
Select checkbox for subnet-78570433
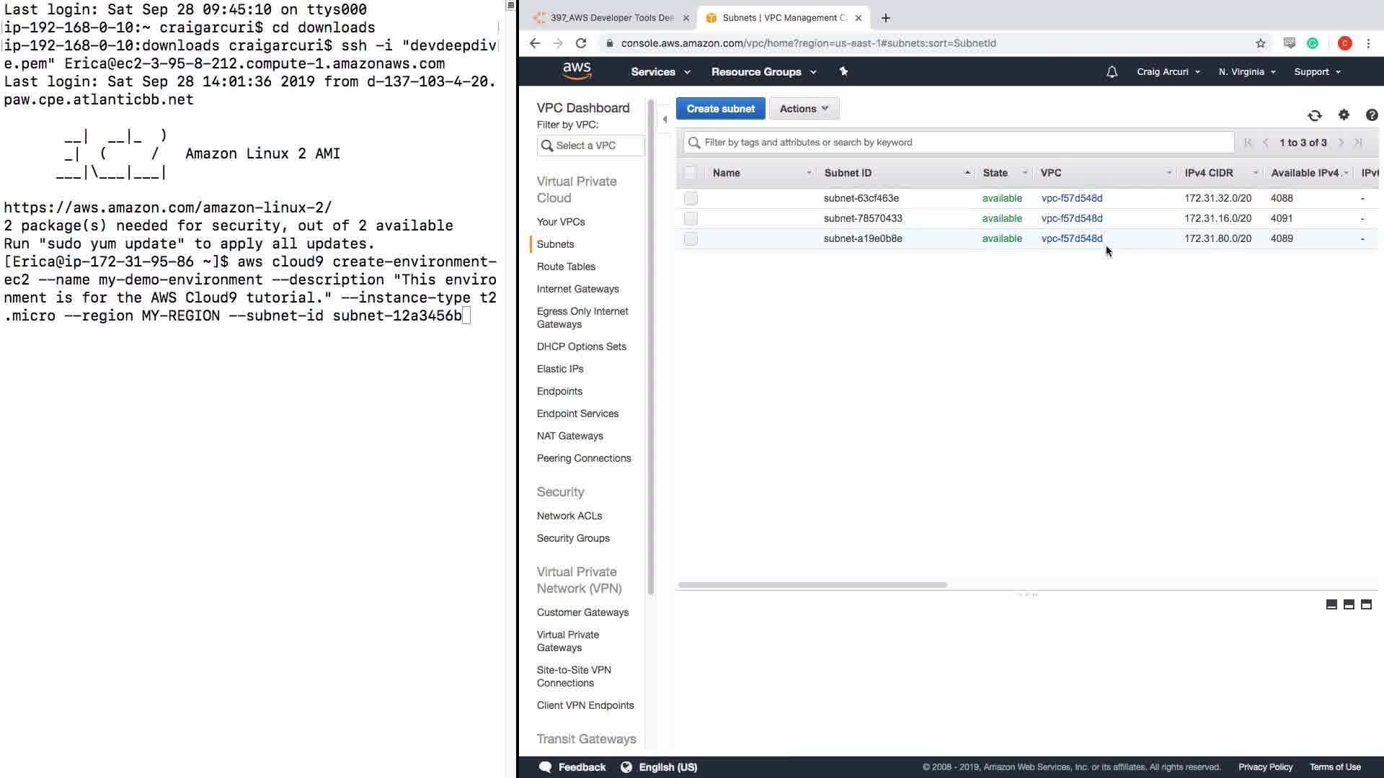click(691, 218)
